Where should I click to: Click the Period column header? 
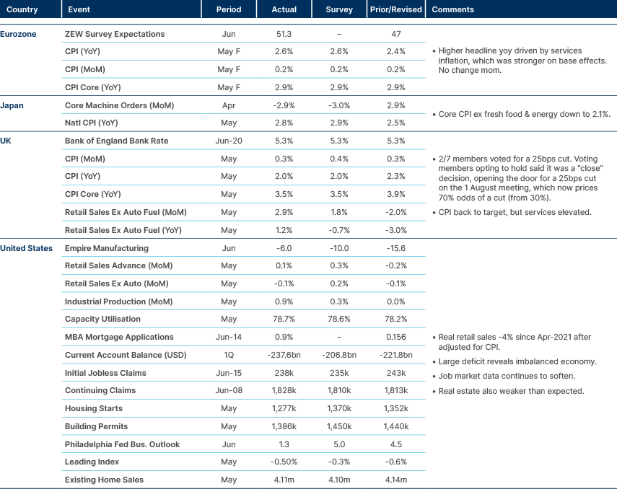[229, 10]
